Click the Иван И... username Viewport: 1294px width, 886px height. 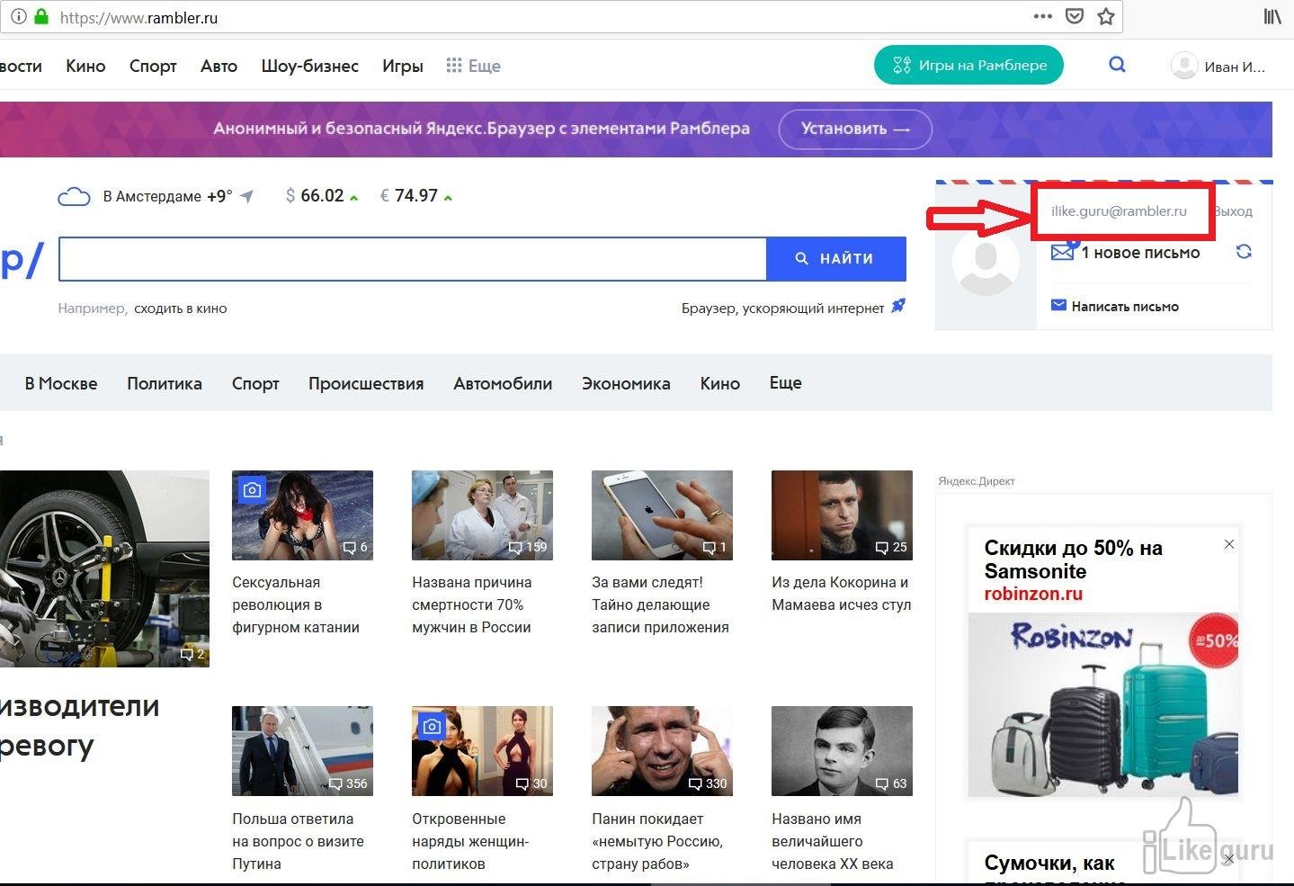pos(1235,67)
